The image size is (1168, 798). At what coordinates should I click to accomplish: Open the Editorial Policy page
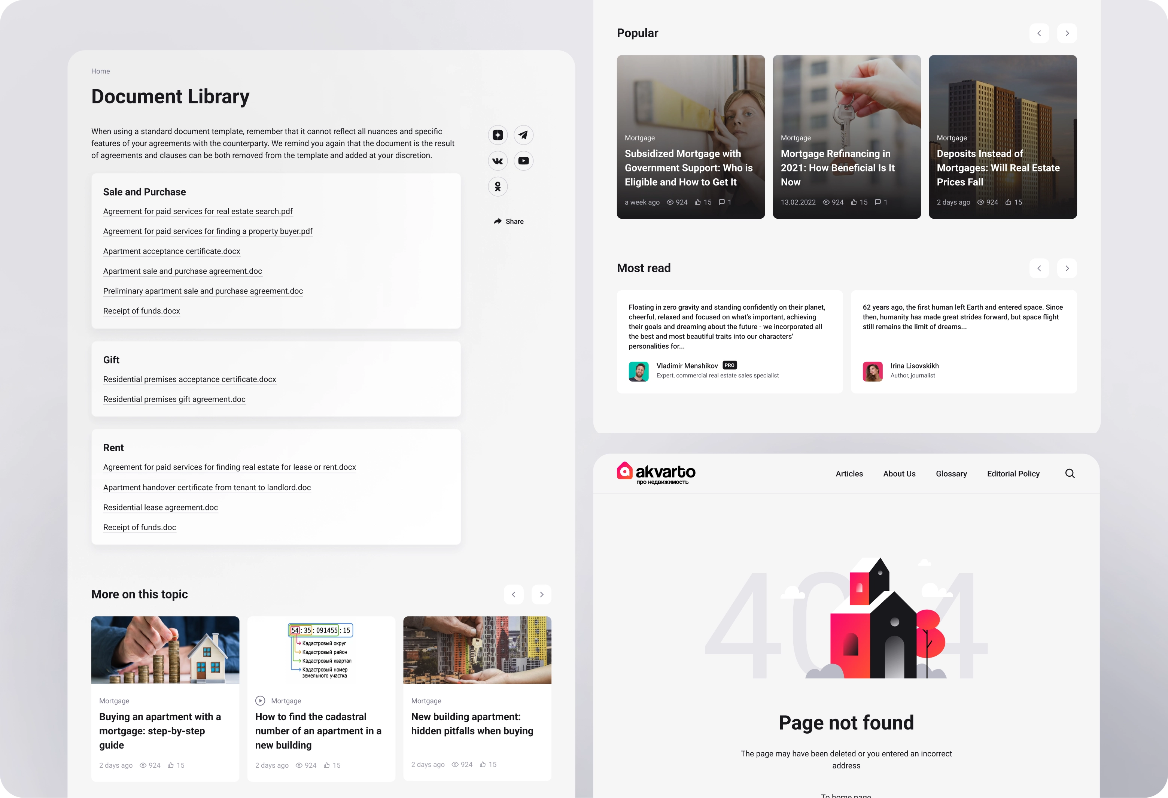(1013, 474)
